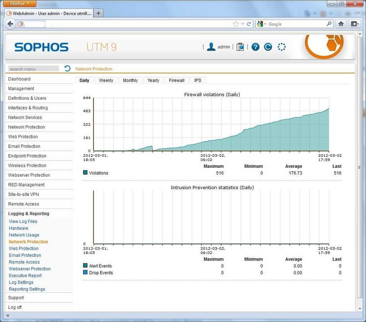
Task: Click the page vertical scrollbar thumb
Action: click(359, 167)
